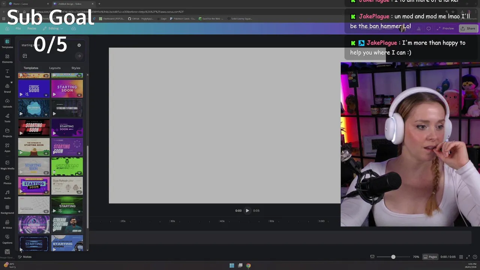Open the Audio panel

click(7, 194)
